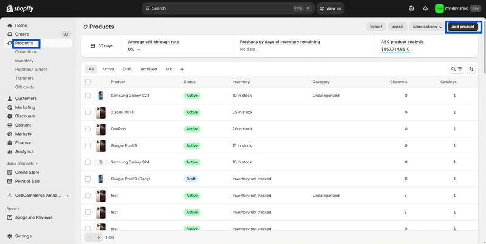Click the eye icon in View as
Image resolution: width=486 pixels, height=244 pixels.
pos(322,8)
